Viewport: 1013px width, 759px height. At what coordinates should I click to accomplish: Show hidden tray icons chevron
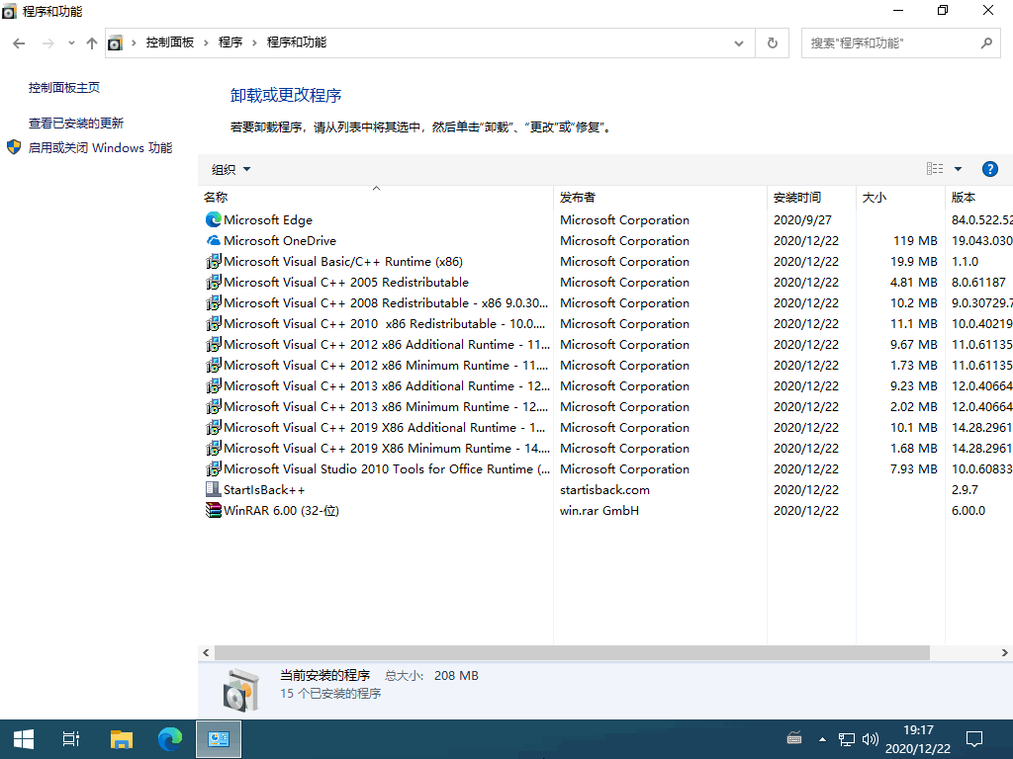coord(822,739)
